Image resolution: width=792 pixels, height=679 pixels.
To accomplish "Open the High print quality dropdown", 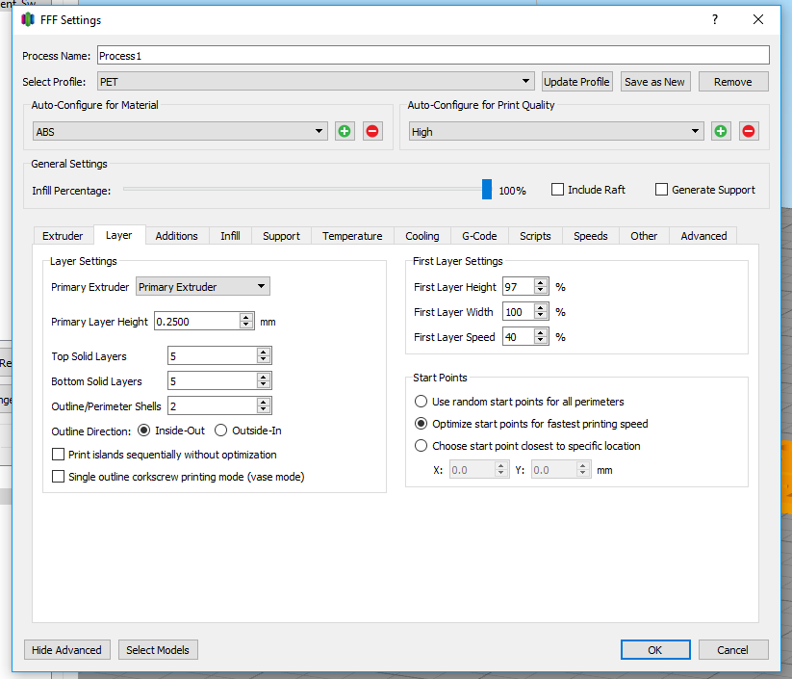I will (555, 131).
